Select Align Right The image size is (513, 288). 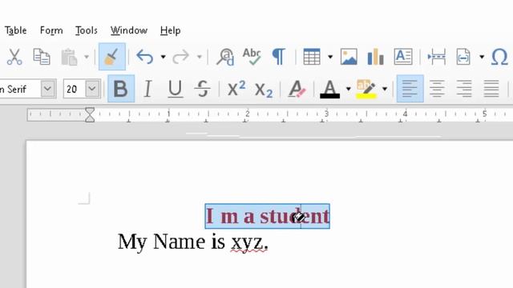464,89
